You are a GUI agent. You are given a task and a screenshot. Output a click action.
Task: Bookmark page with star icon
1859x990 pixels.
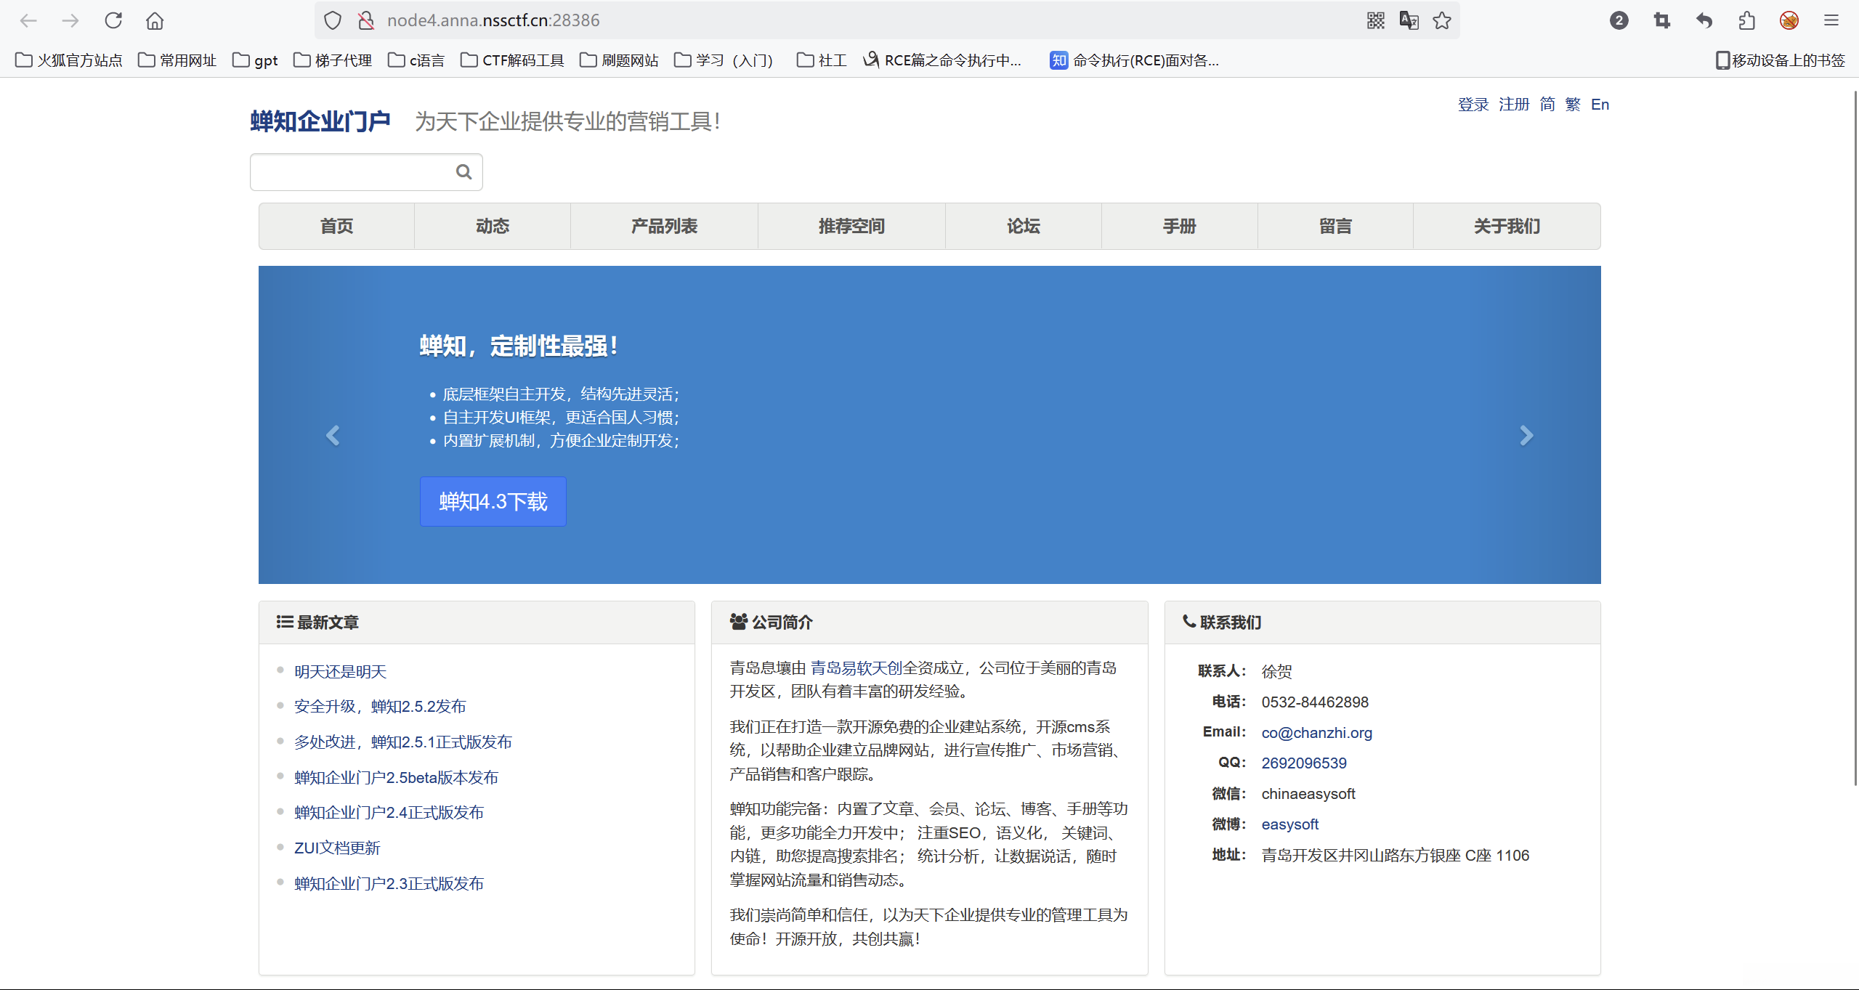point(1442,20)
